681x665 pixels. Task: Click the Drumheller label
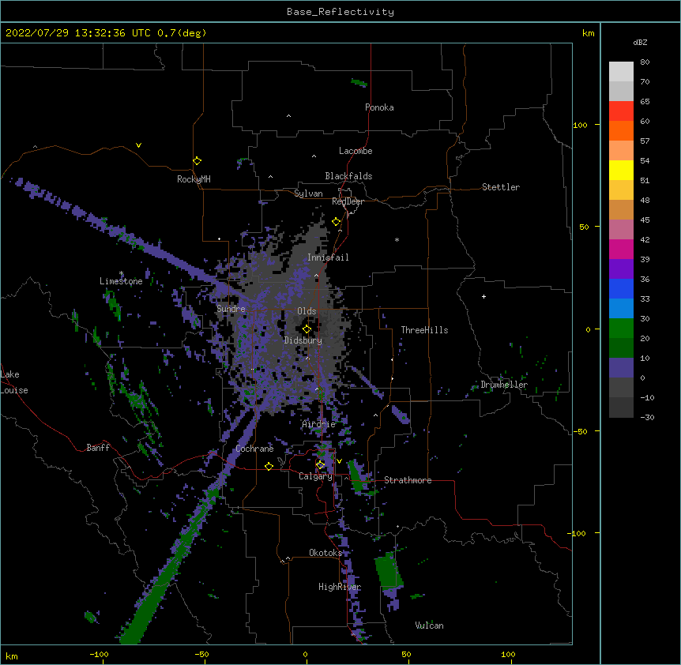click(x=504, y=385)
